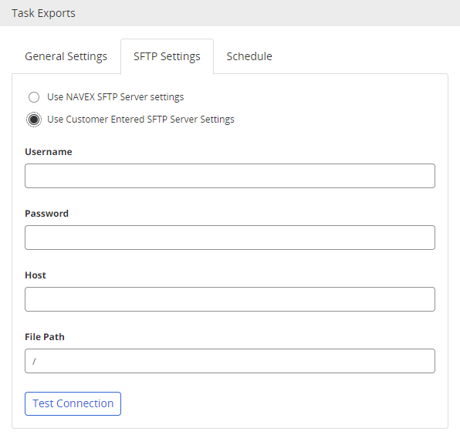460x435 pixels.
Task: Click the File Path field label
Action: click(x=45, y=337)
